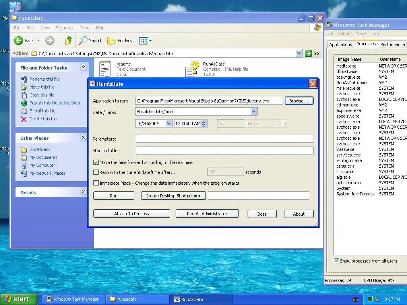Open the Address bar dropdown arrow
The height and width of the screenshot is (305, 407).
point(298,53)
